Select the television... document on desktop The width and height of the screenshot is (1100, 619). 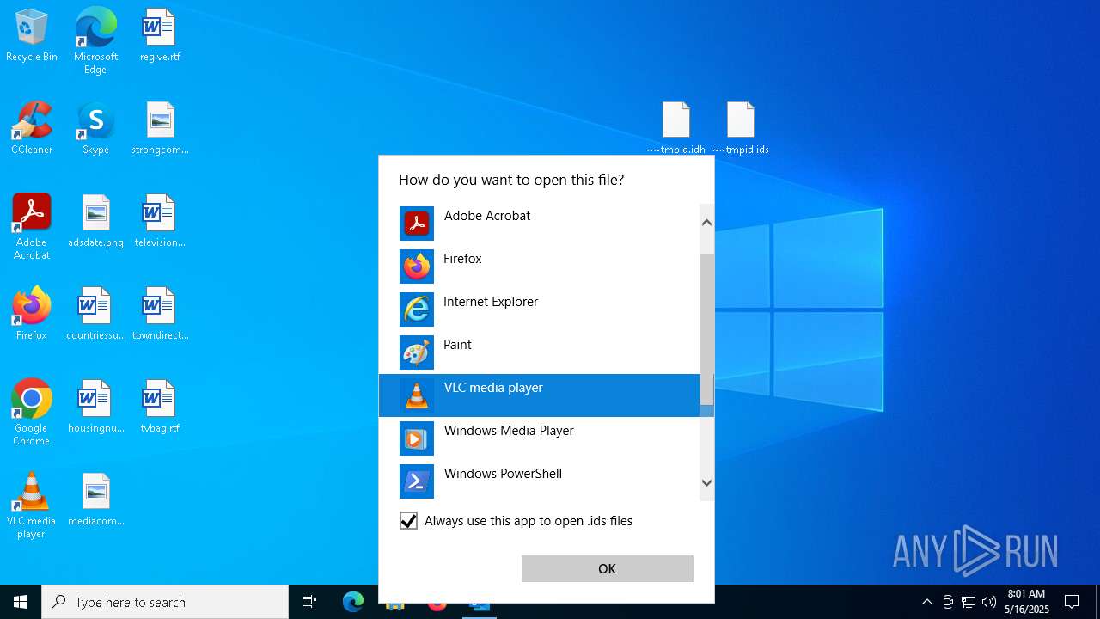[x=160, y=222]
